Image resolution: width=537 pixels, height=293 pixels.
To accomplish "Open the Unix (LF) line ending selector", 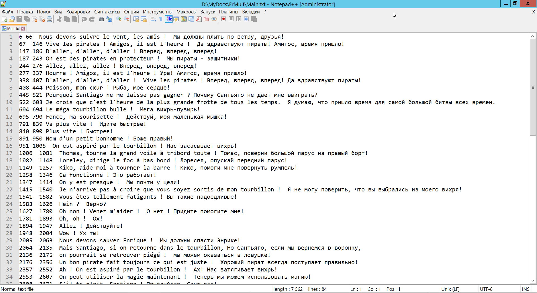I will point(450,289).
